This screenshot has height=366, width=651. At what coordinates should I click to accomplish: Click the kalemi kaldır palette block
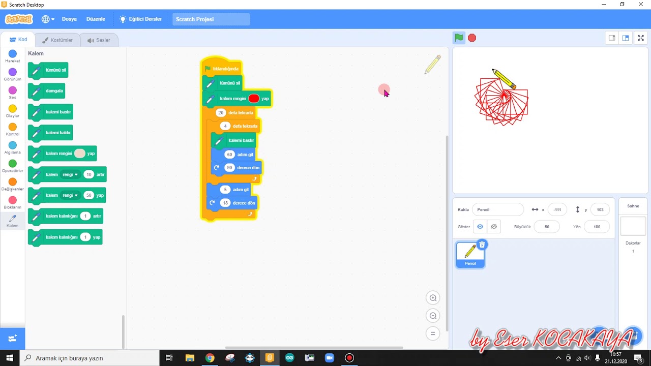tap(50, 133)
